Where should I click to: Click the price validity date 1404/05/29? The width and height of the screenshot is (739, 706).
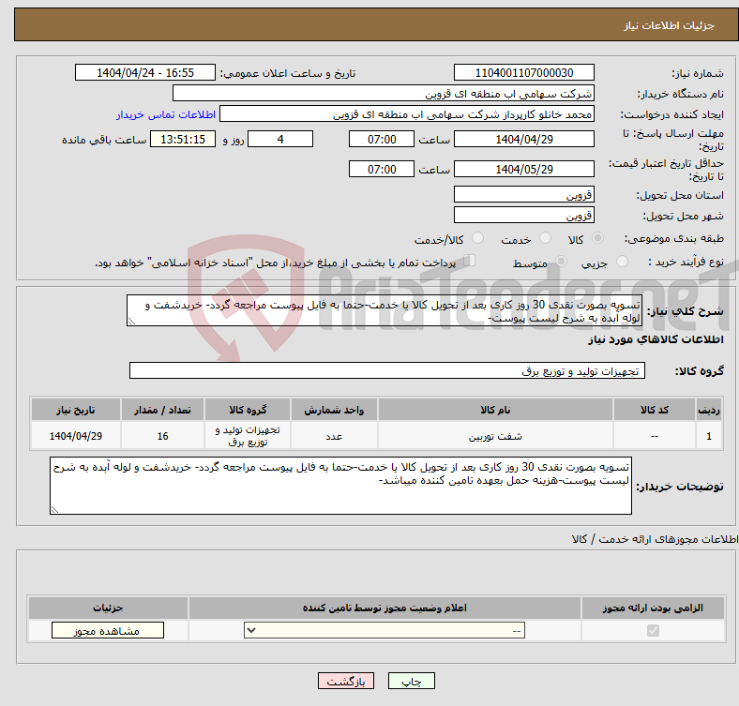(x=523, y=169)
